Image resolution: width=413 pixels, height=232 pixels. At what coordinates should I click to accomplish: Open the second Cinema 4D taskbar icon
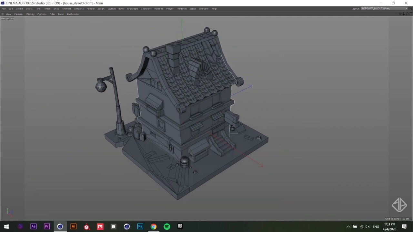click(x=127, y=227)
